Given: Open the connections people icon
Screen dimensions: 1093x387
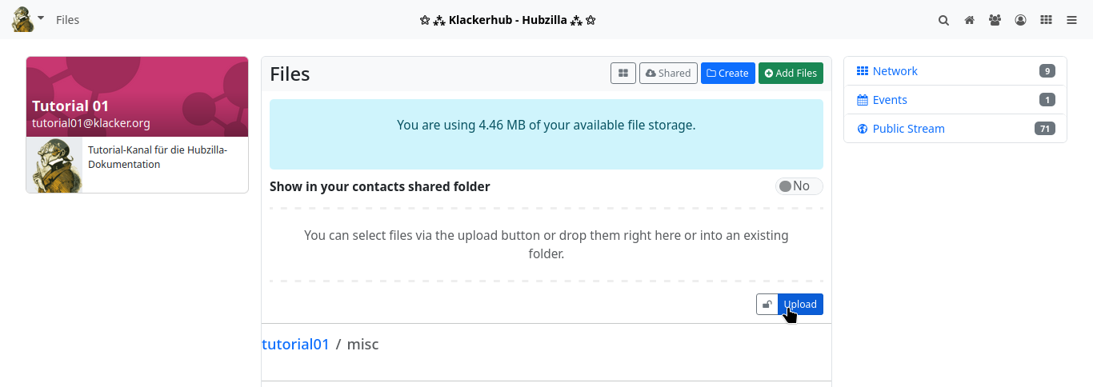Looking at the screenshot, I should point(995,20).
